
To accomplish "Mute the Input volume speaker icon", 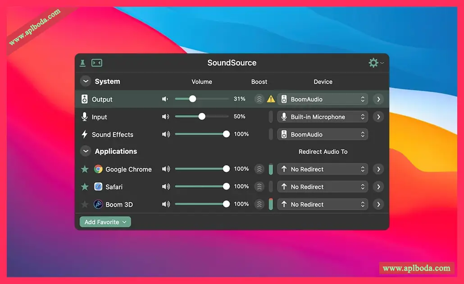I will pyautogui.click(x=165, y=117).
